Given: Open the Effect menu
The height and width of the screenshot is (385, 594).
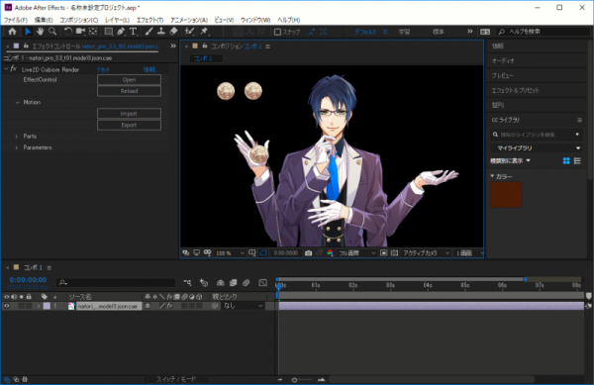Looking at the screenshot, I should [149, 20].
